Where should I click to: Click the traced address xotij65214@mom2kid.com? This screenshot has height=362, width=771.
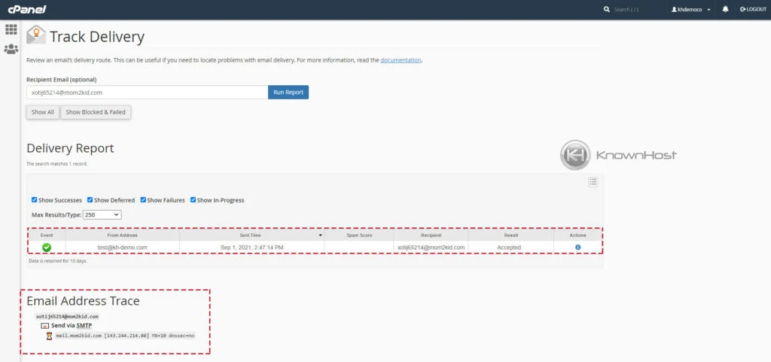coord(67,317)
